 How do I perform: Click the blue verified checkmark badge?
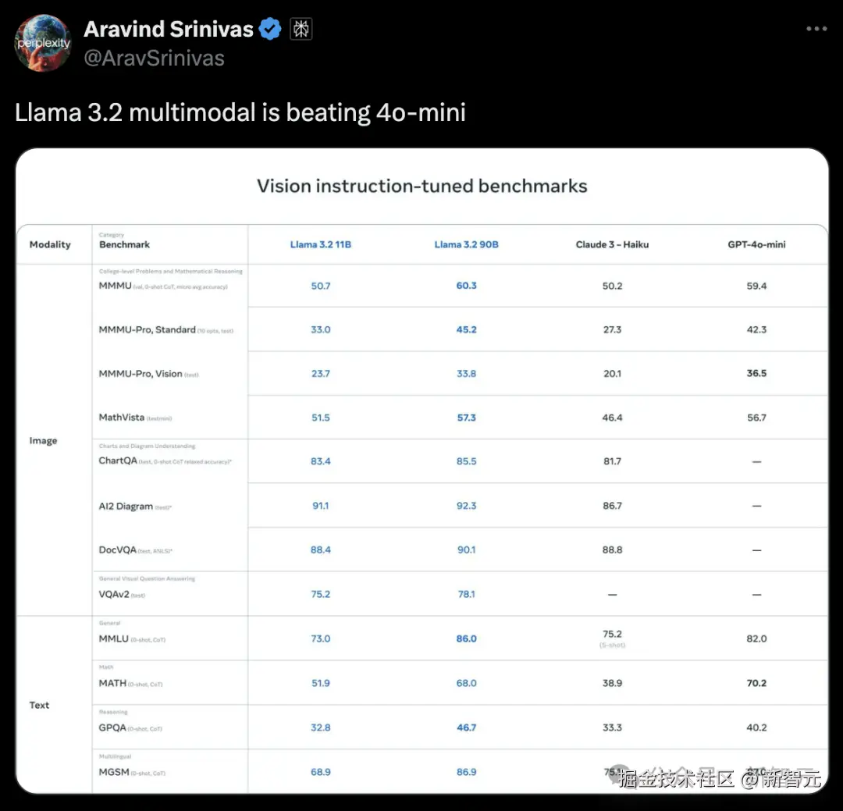coord(271,30)
